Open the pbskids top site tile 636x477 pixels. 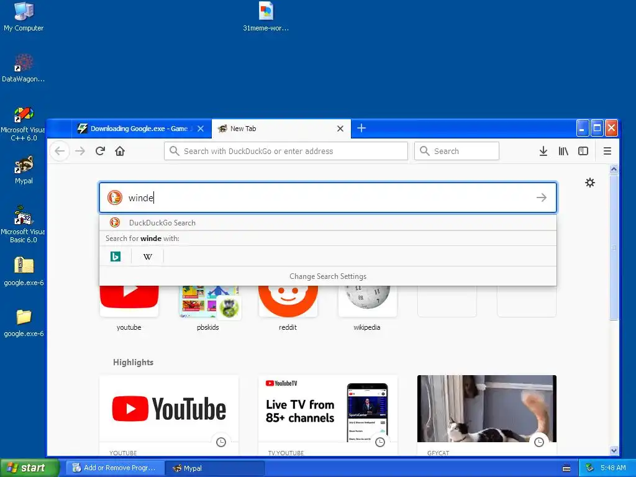pyautogui.click(x=208, y=308)
